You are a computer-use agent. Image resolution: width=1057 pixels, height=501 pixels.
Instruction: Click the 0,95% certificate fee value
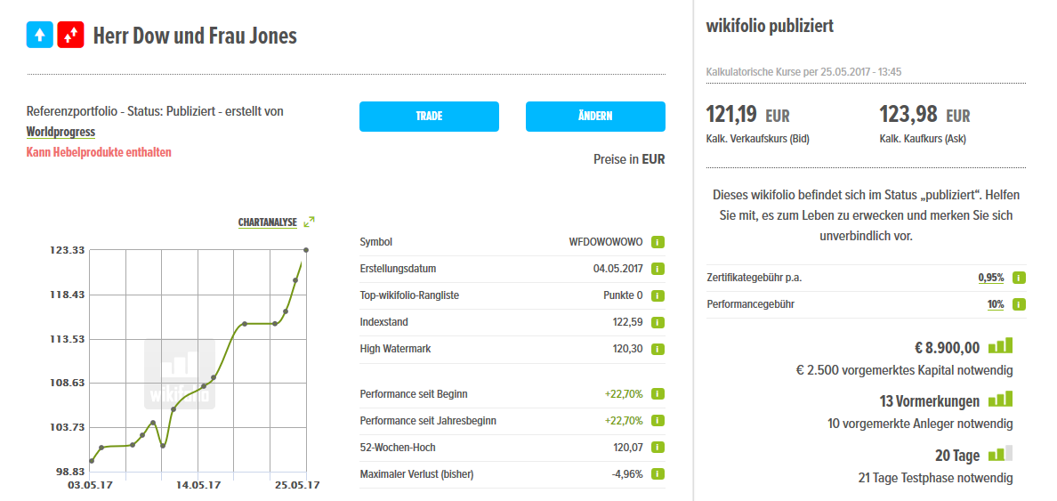[x=990, y=278]
